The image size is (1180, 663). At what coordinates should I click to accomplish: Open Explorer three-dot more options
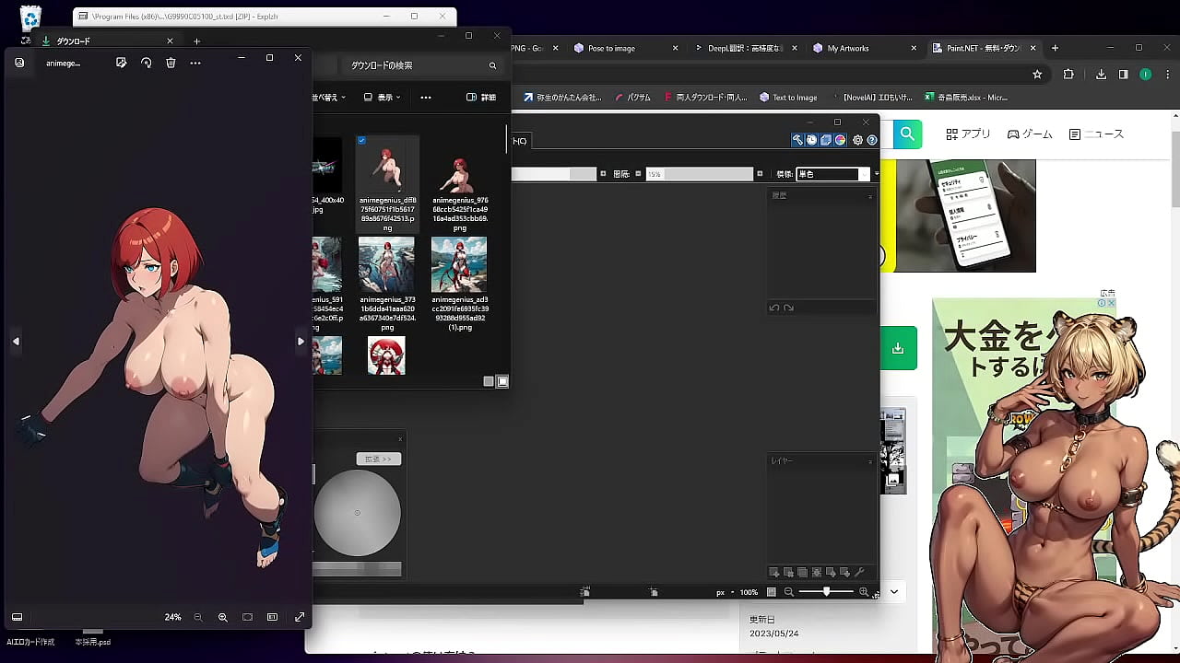425,97
